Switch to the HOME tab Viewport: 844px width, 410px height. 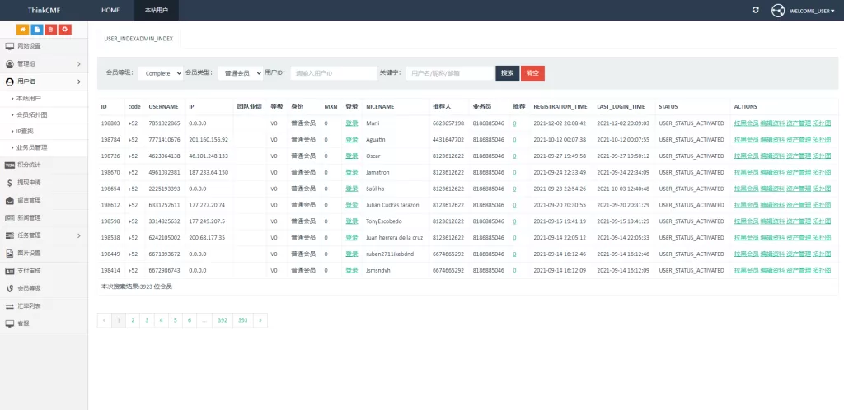(110, 10)
